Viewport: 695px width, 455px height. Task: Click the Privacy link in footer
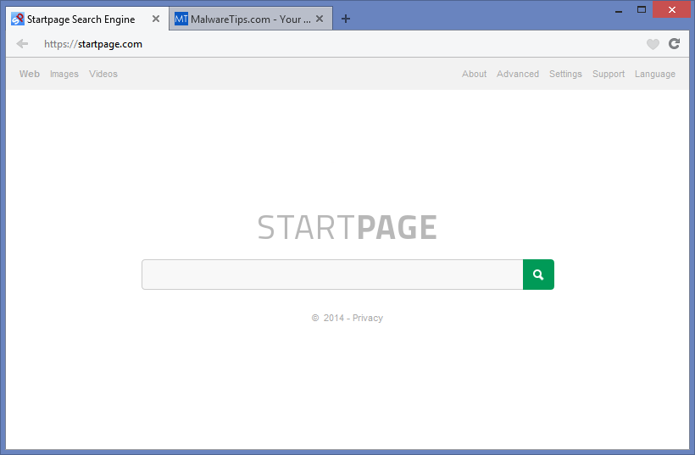click(x=368, y=318)
